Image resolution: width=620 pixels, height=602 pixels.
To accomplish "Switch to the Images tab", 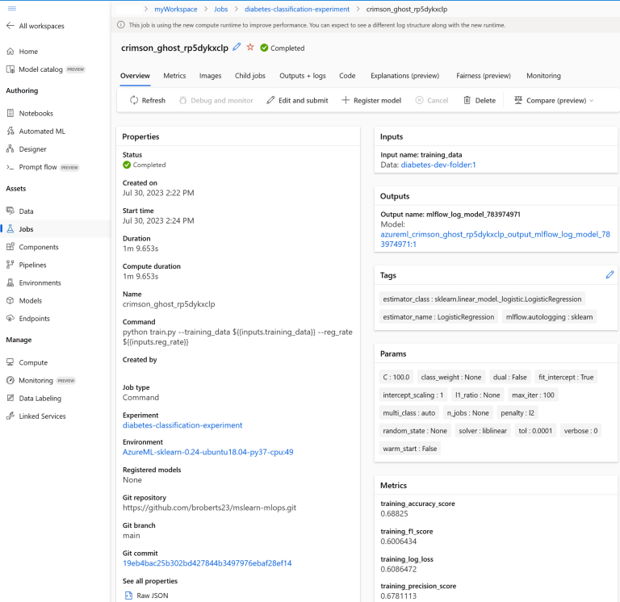I will tap(211, 76).
